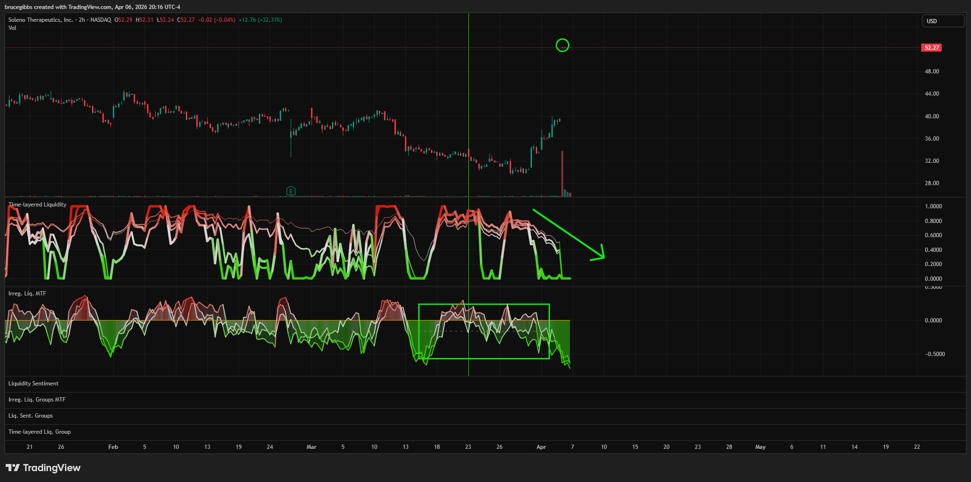Open the USD currency selector
The width and height of the screenshot is (971, 482).
943,21
